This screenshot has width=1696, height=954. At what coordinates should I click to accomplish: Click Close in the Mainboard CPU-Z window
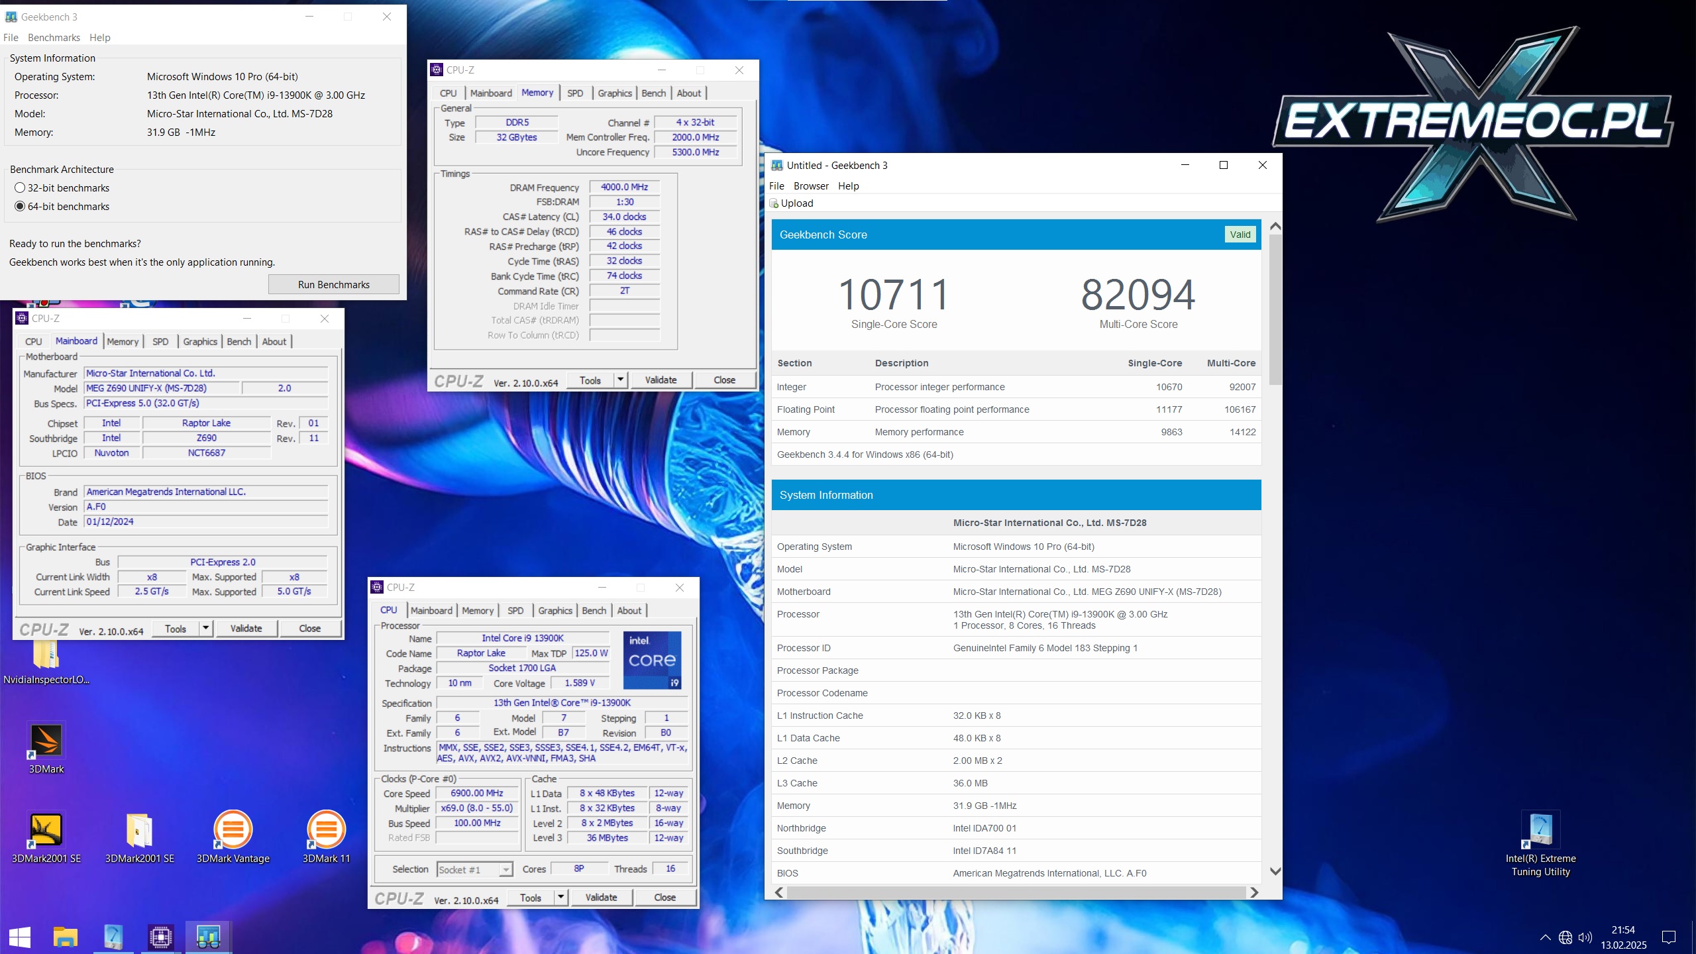309,628
